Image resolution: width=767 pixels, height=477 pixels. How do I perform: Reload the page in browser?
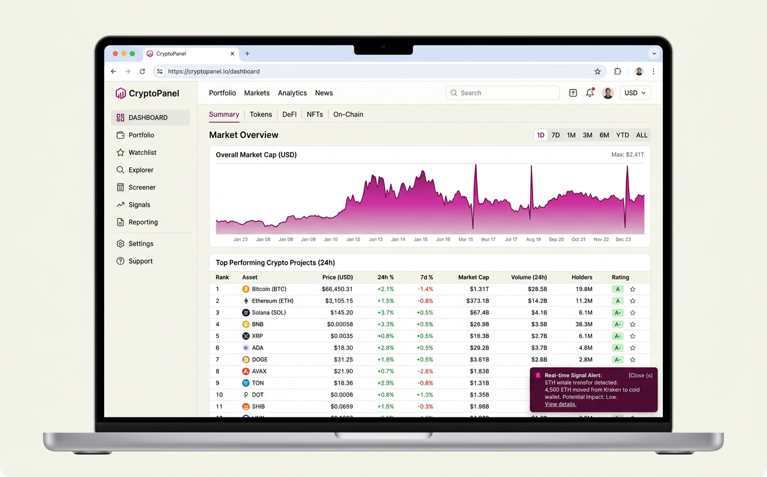tap(142, 71)
